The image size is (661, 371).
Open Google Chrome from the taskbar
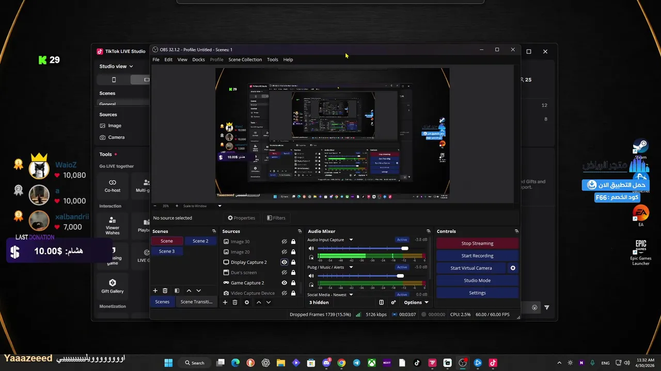click(x=341, y=363)
